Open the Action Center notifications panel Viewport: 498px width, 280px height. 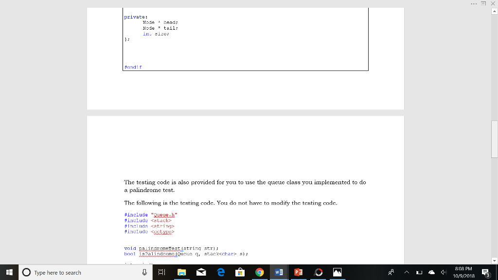[485, 272]
